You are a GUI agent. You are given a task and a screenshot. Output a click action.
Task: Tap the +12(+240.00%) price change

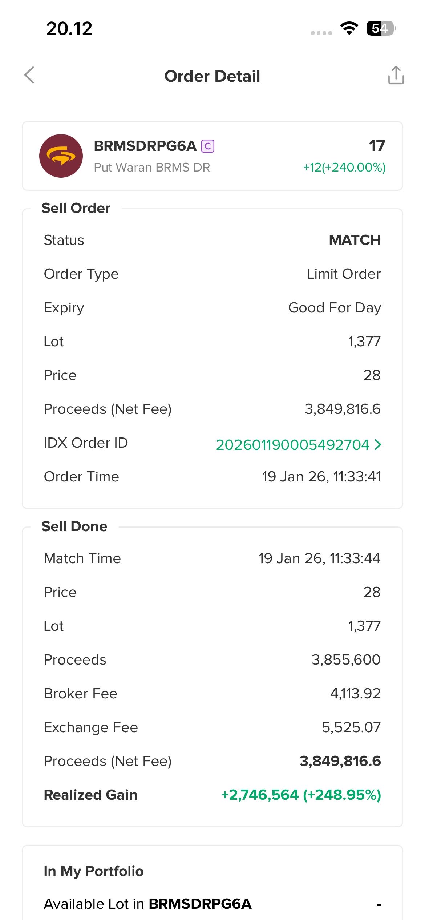(x=344, y=168)
